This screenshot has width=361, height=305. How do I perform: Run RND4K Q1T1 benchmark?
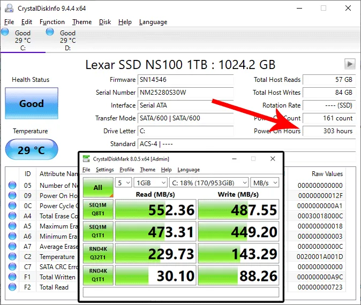[x=98, y=275]
